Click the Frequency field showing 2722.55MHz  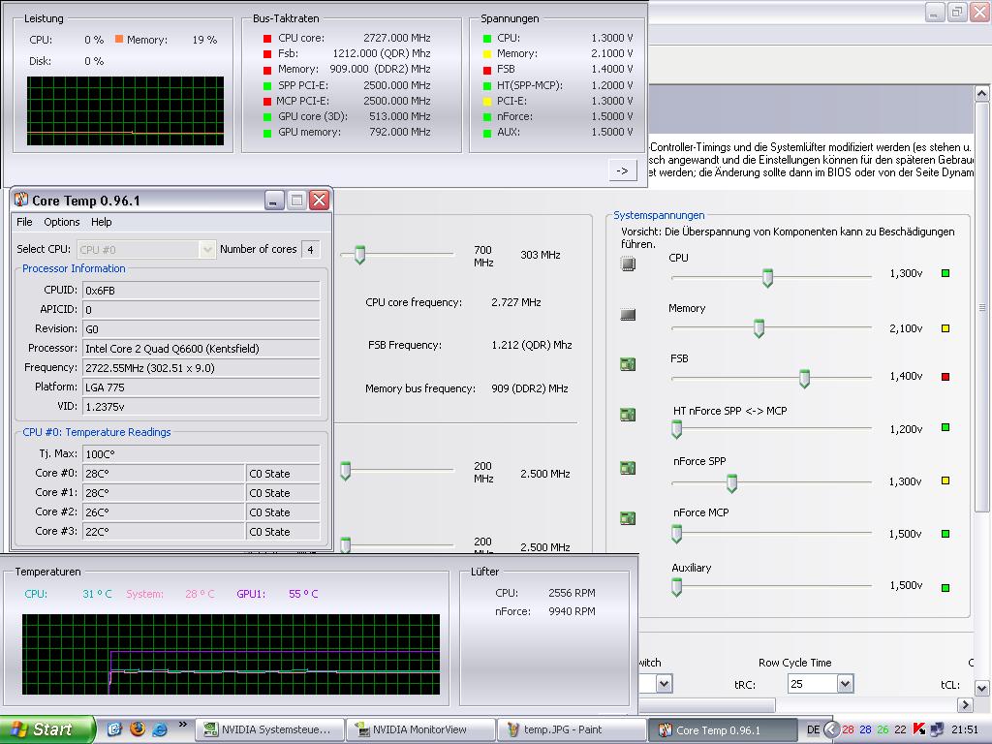[201, 368]
